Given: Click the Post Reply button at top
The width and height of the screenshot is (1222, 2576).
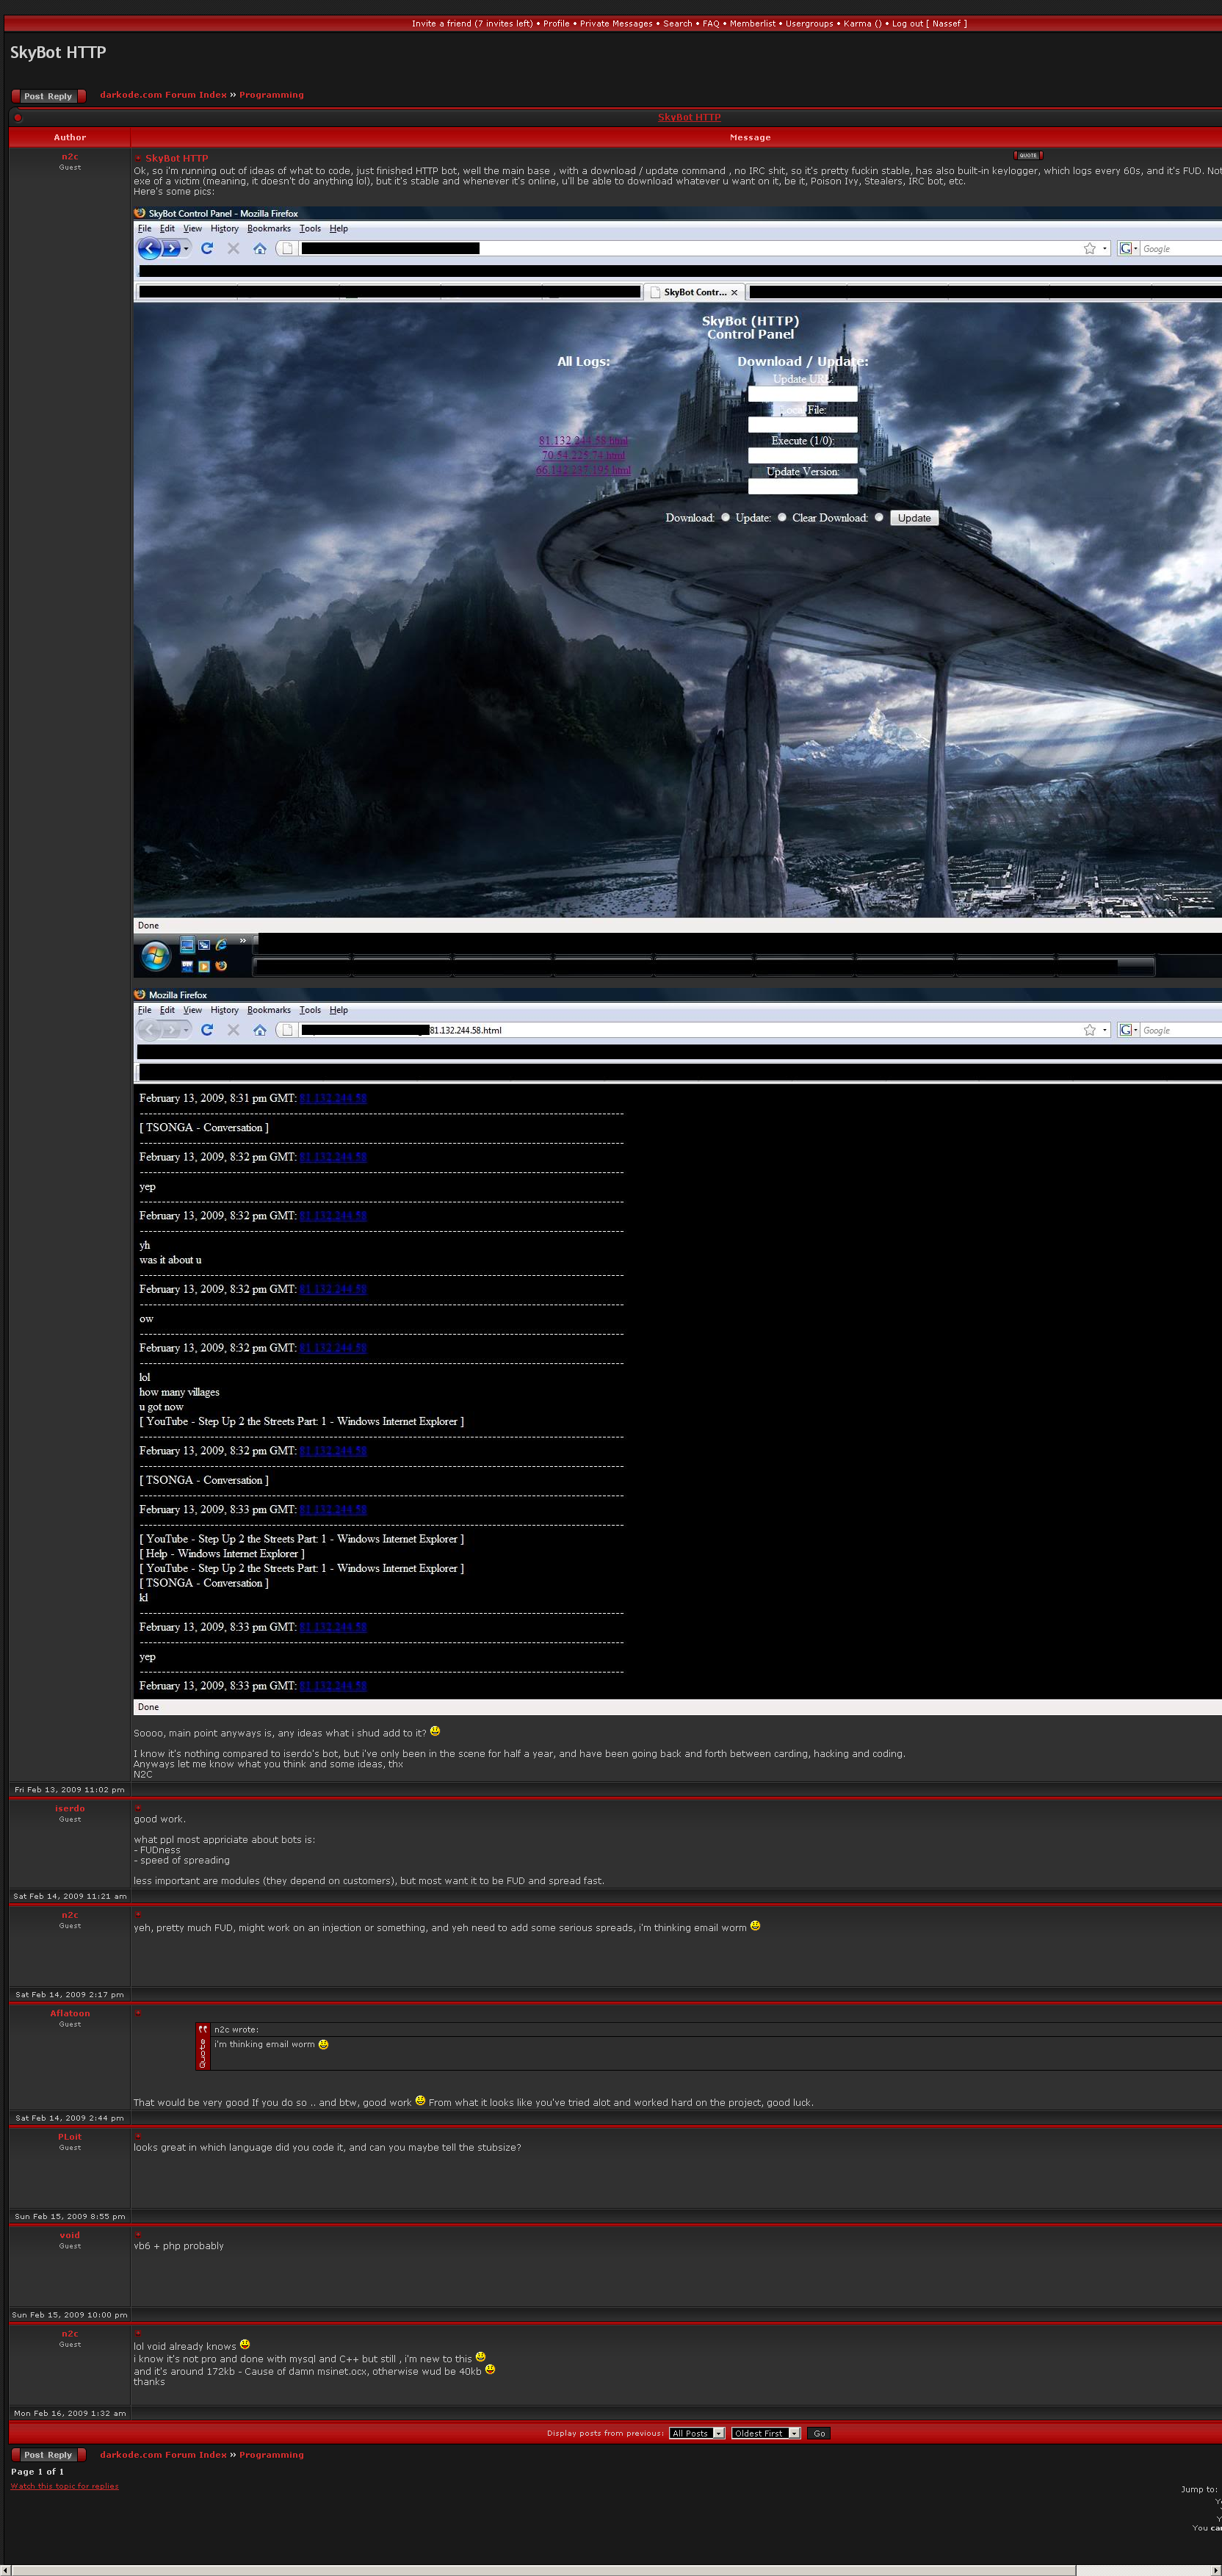Looking at the screenshot, I should [x=48, y=96].
